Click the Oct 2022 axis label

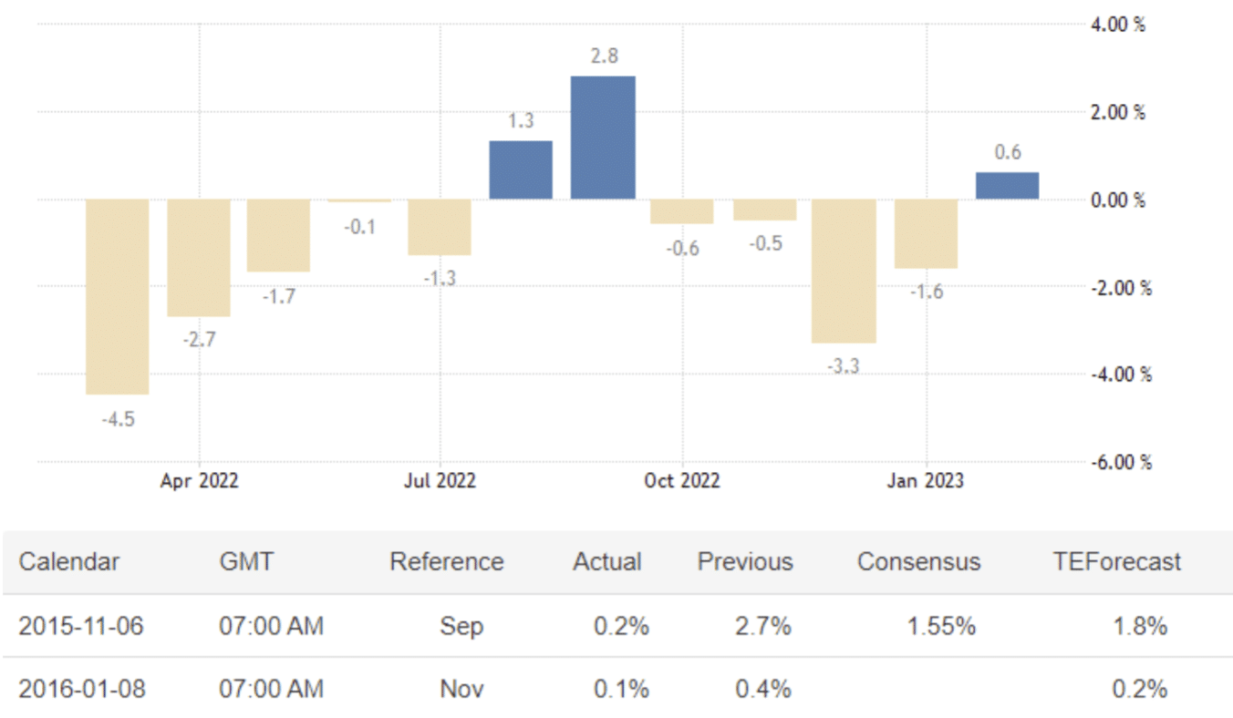click(x=682, y=480)
